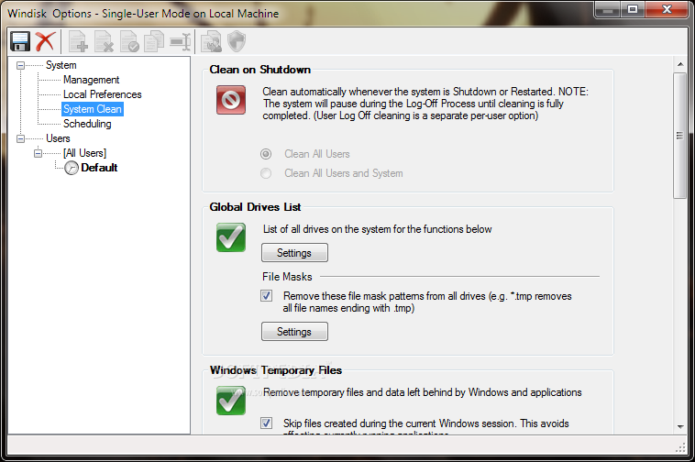
Task: Select the Users root label
Action: (x=58, y=138)
